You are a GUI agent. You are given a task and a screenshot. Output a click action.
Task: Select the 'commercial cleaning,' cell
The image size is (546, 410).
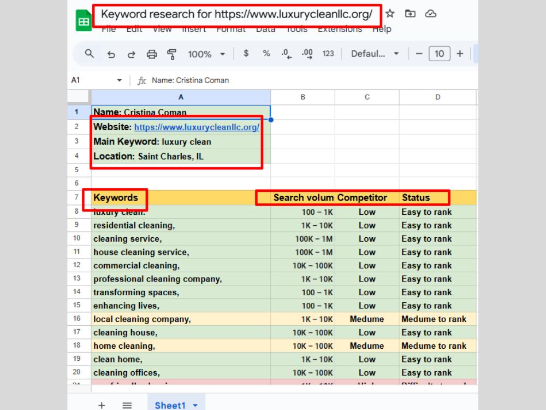181,265
